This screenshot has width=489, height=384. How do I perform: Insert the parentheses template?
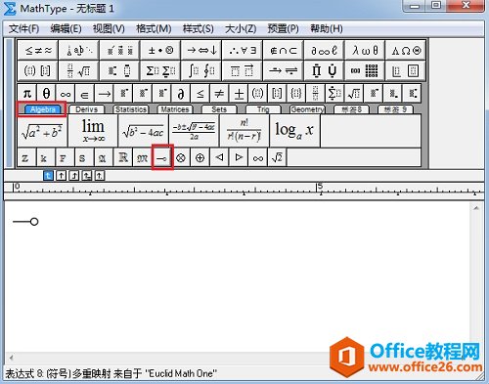coord(258,94)
